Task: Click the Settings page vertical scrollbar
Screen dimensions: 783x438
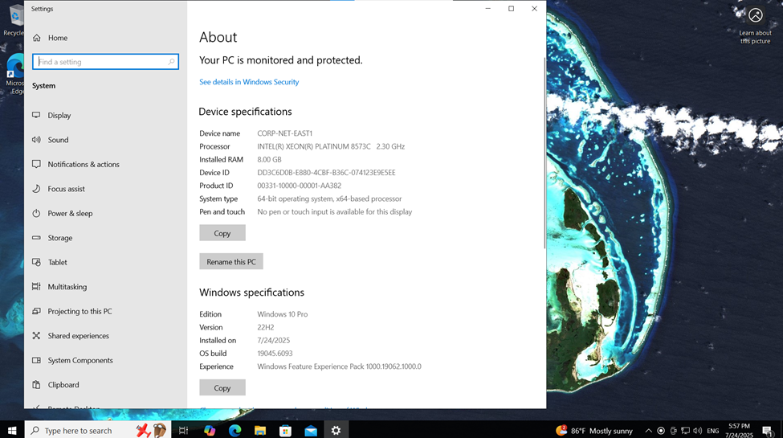Action: (x=544, y=153)
